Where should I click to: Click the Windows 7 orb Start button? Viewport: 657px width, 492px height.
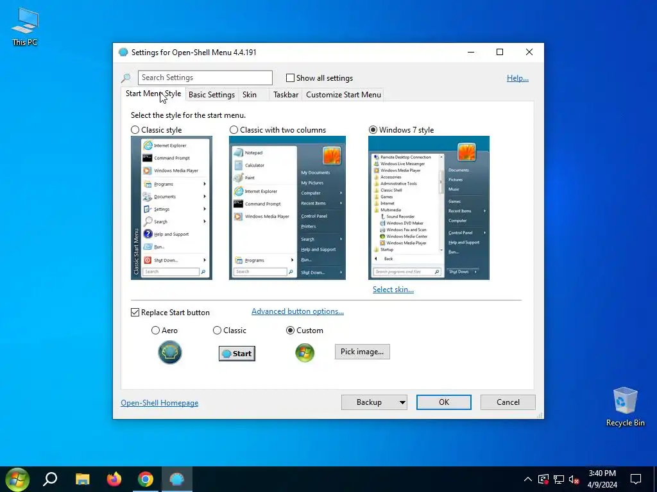17,479
